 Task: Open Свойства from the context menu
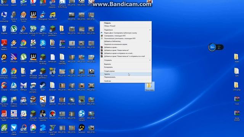pyautogui.click(x=125, y=81)
